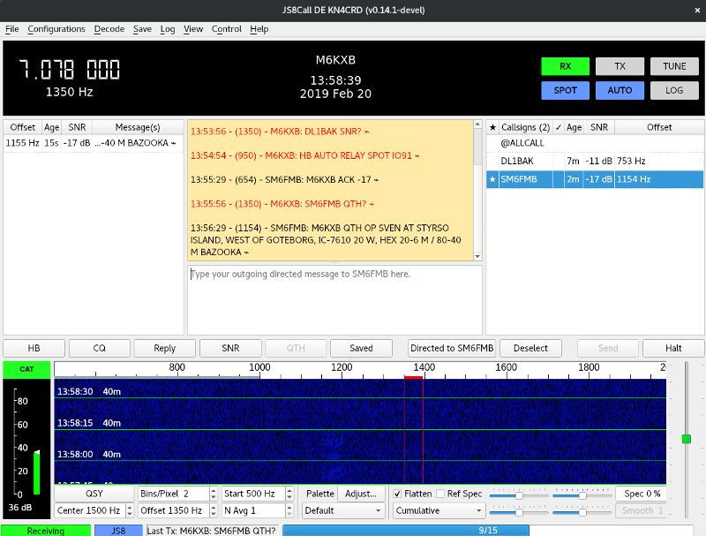Open the LOG button

click(674, 90)
